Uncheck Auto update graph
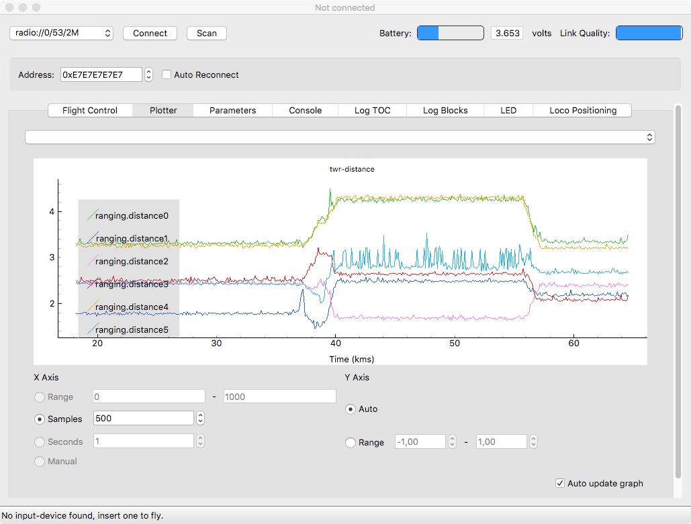 (560, 483)
